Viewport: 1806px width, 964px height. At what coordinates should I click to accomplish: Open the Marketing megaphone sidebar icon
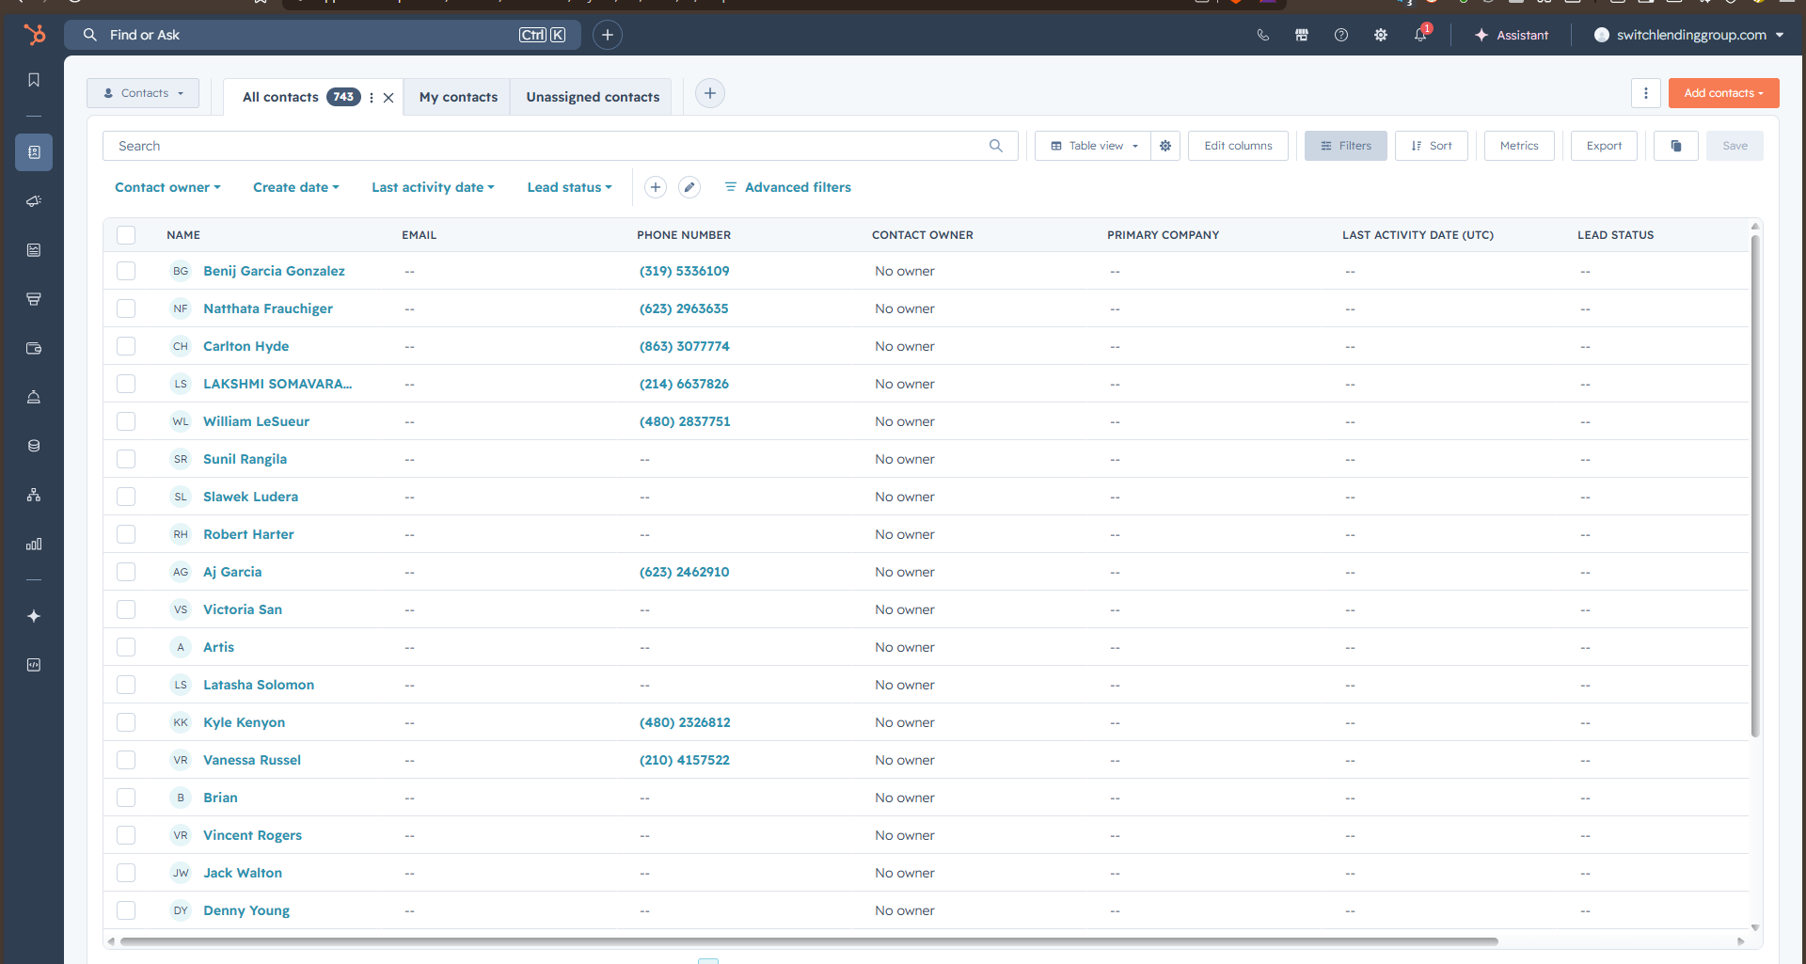tap(34, 201)
